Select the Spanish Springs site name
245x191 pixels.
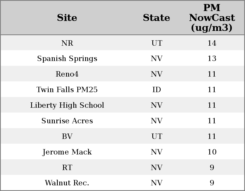pos(67,59)
